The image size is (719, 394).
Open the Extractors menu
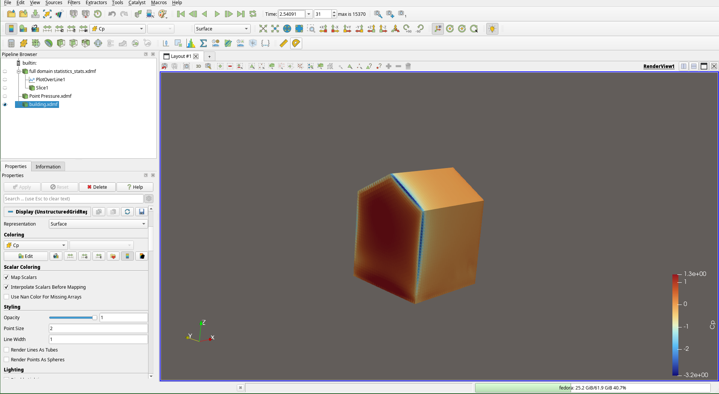tap(96, 3)
